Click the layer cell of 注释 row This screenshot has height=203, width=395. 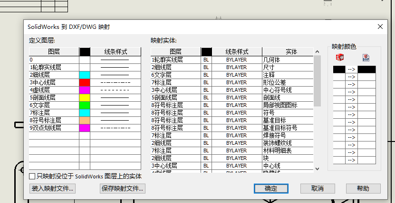175,75
